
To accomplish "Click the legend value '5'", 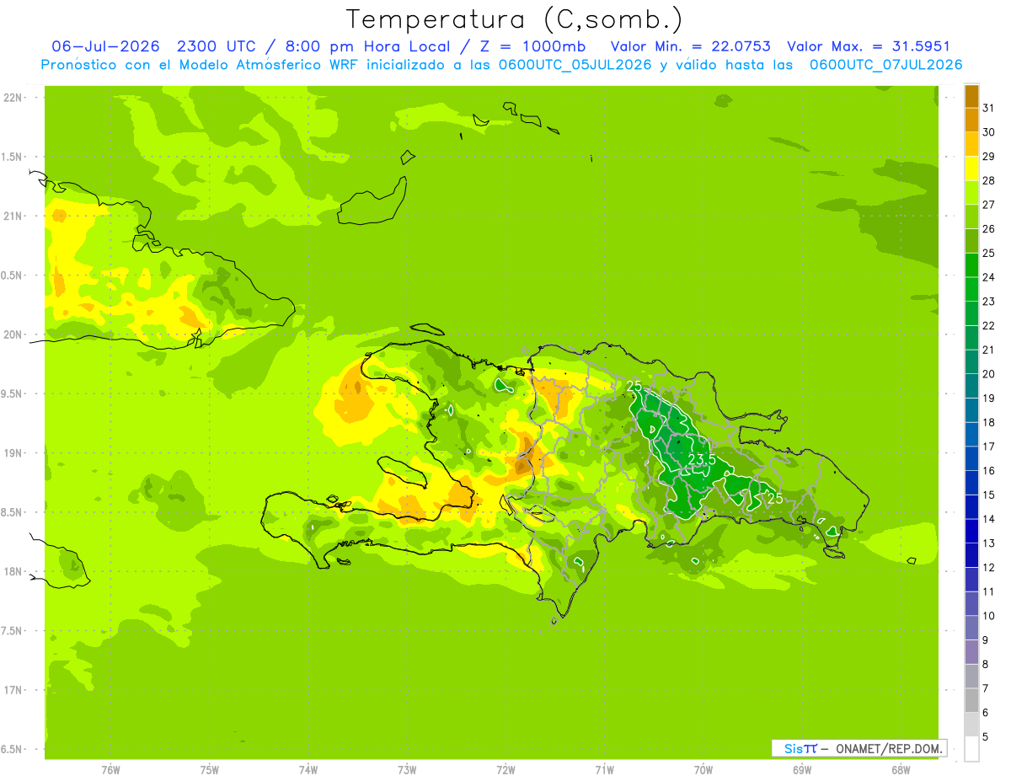I will click(986, 737).
